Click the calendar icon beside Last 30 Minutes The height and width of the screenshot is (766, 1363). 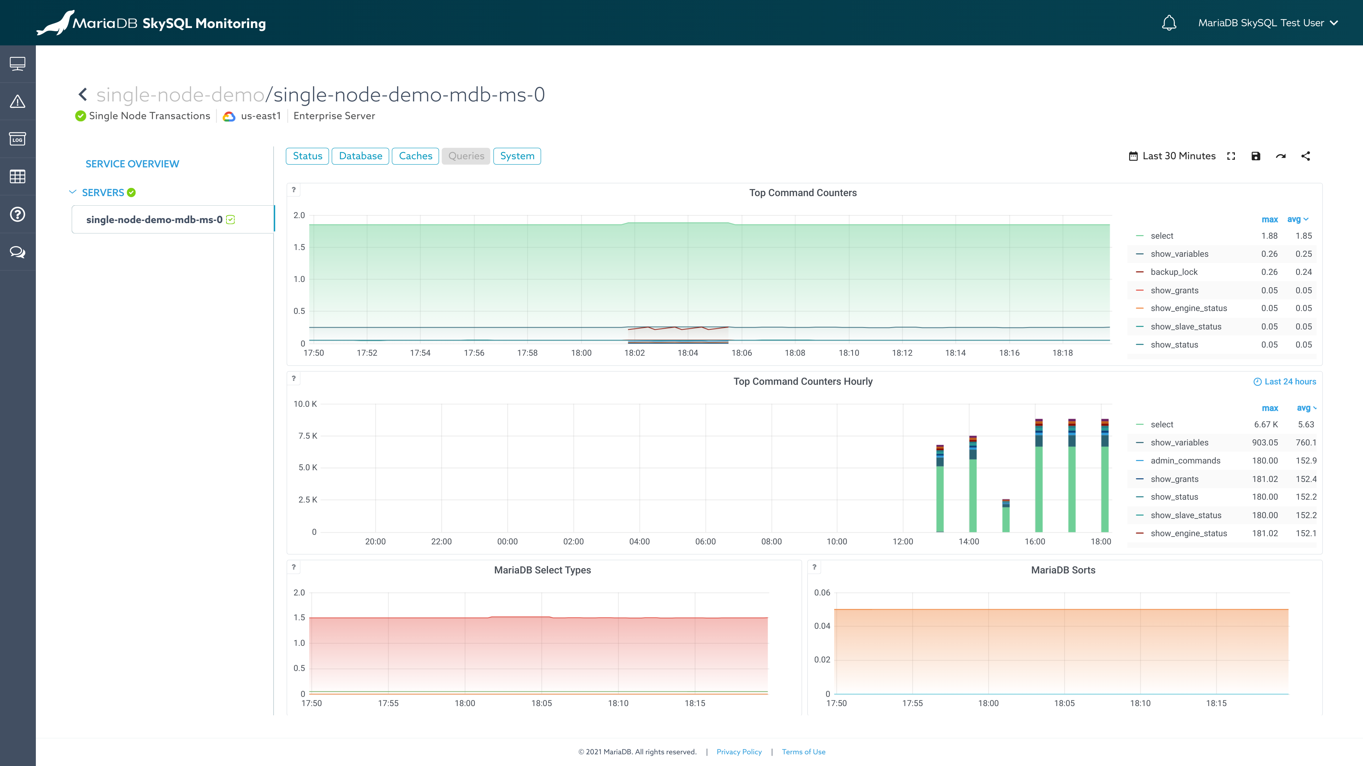click(x=1133, y=156)
